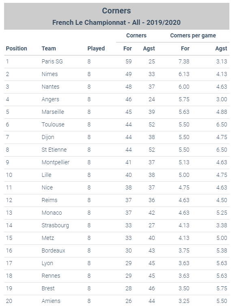Open the Angers team entry

[50, 99]
